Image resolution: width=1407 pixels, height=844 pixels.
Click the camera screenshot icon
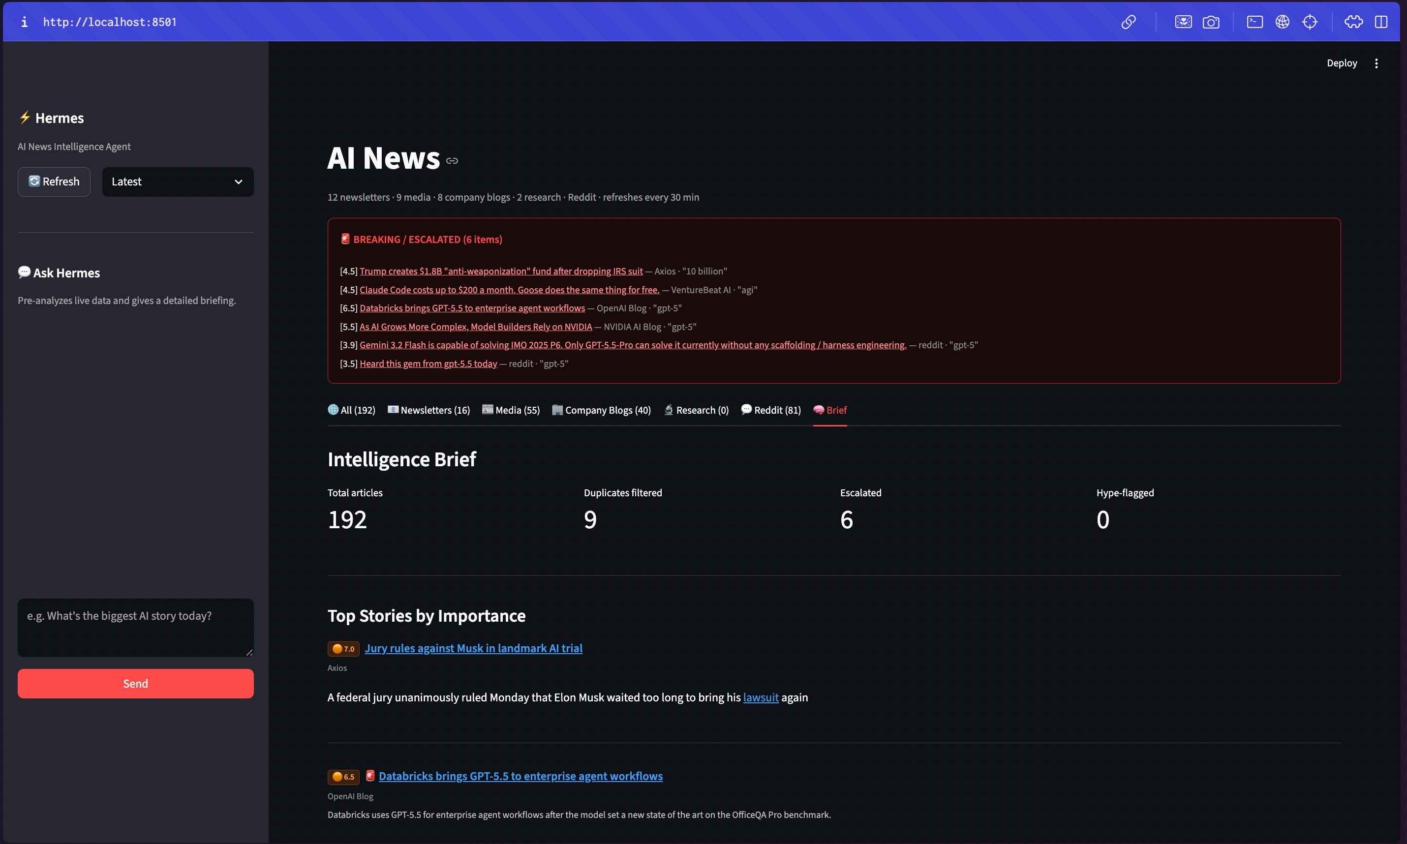point(1211,22)
